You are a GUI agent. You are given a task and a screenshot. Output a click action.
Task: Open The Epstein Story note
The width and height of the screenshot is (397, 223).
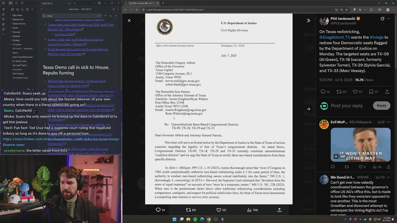pos(20,78)
